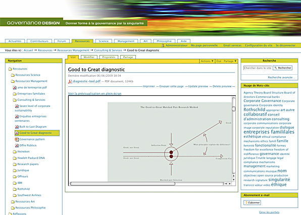This screenshot has height=215, width=301.
Task: Click Voir la prévisualisation en plein écran
Action: tap(94, 93)
